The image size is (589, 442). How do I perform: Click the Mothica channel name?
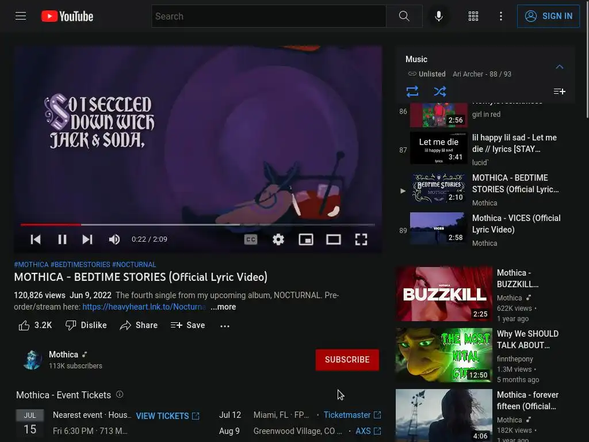point(63,355)
